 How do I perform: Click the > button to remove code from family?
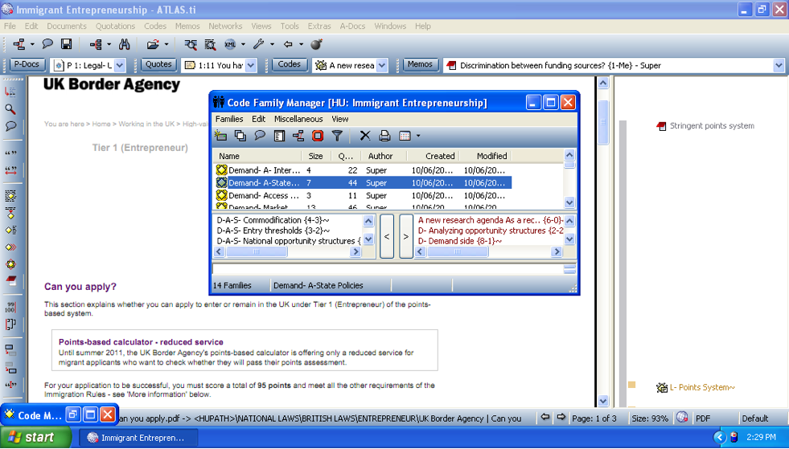pos(405,236)
